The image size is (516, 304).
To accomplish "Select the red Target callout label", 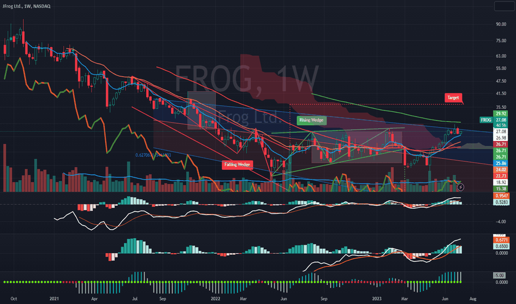I will pyautogui.click(x=453, y=98).
